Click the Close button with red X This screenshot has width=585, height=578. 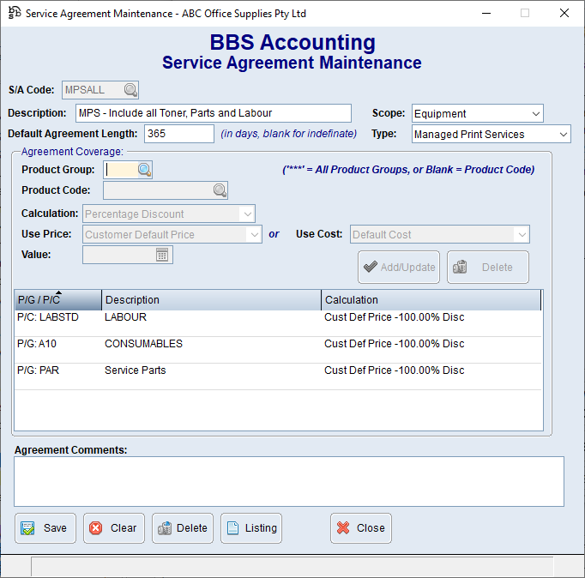coord(361,528)
